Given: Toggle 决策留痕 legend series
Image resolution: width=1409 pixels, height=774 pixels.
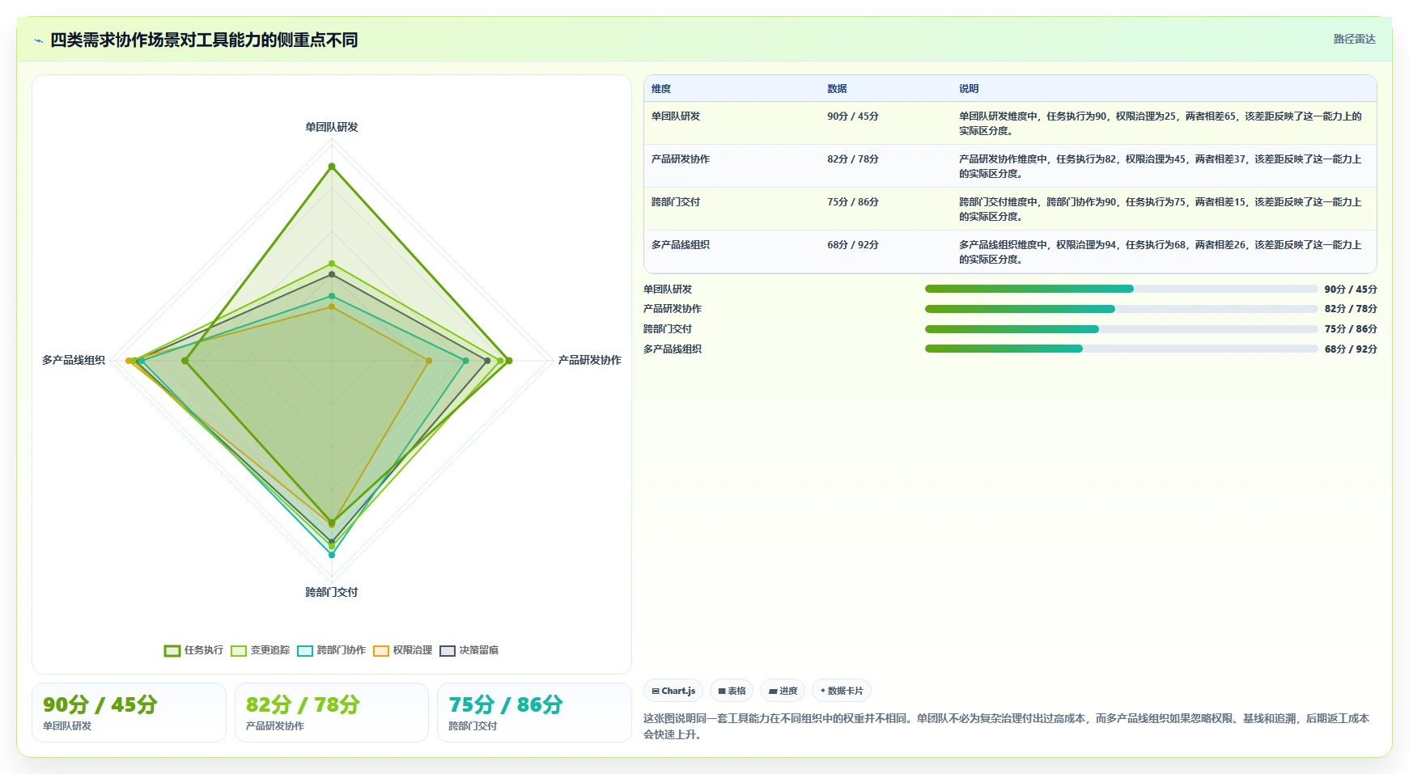Looking at the screenshot, I should [x=469, y=650].
